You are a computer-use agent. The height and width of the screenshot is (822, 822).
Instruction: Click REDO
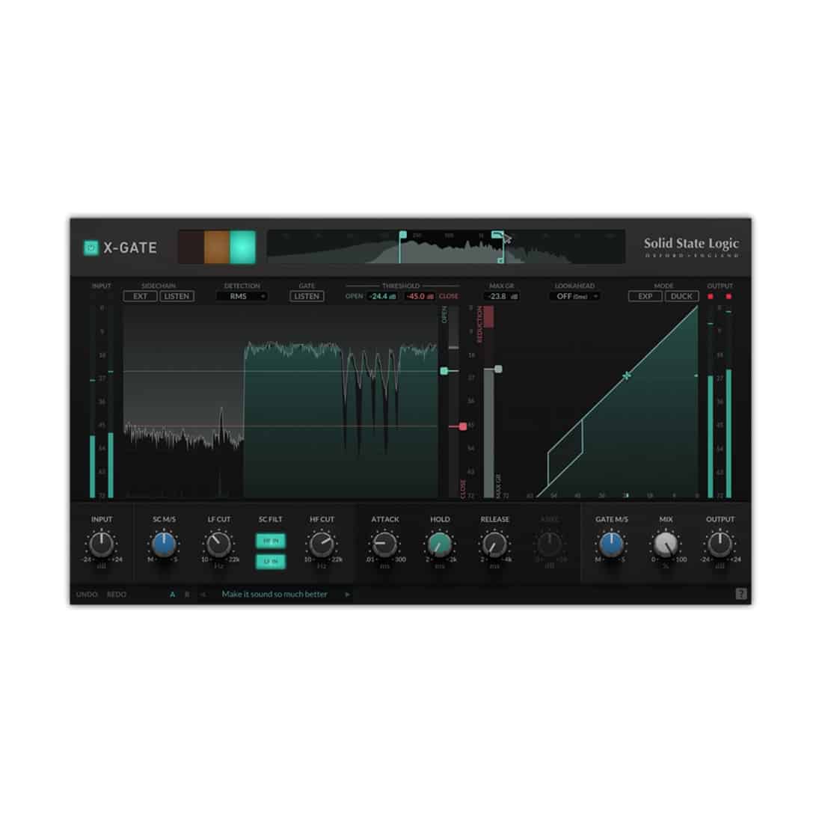[117, 595]
